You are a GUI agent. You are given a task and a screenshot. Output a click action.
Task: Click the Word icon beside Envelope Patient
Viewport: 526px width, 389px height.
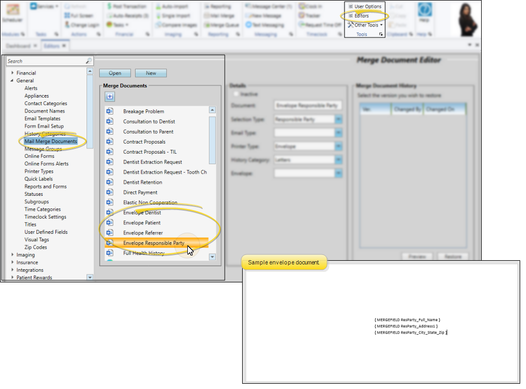point(110,223)
